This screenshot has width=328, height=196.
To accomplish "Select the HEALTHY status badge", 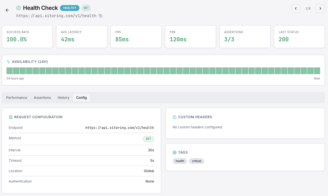I will (70, 8).
